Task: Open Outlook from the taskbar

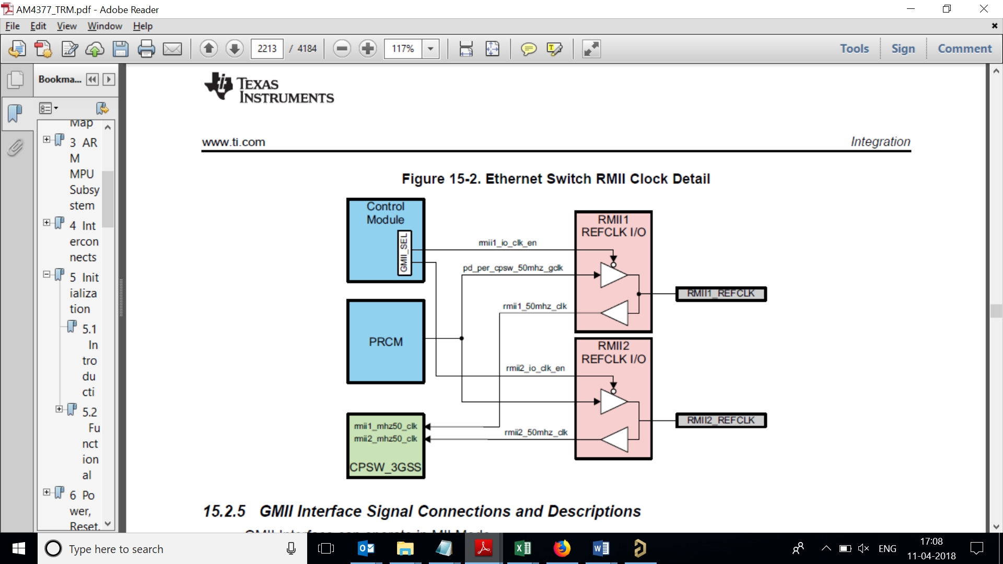Action: pos(366,548)
